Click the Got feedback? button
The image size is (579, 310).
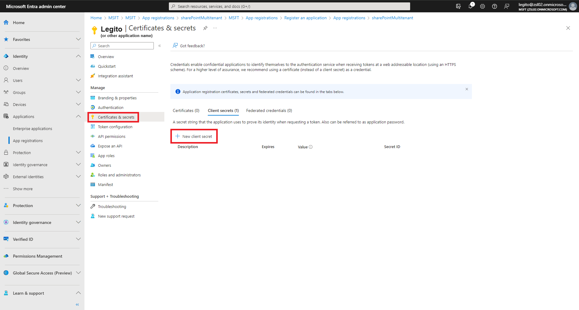[189, 46]
